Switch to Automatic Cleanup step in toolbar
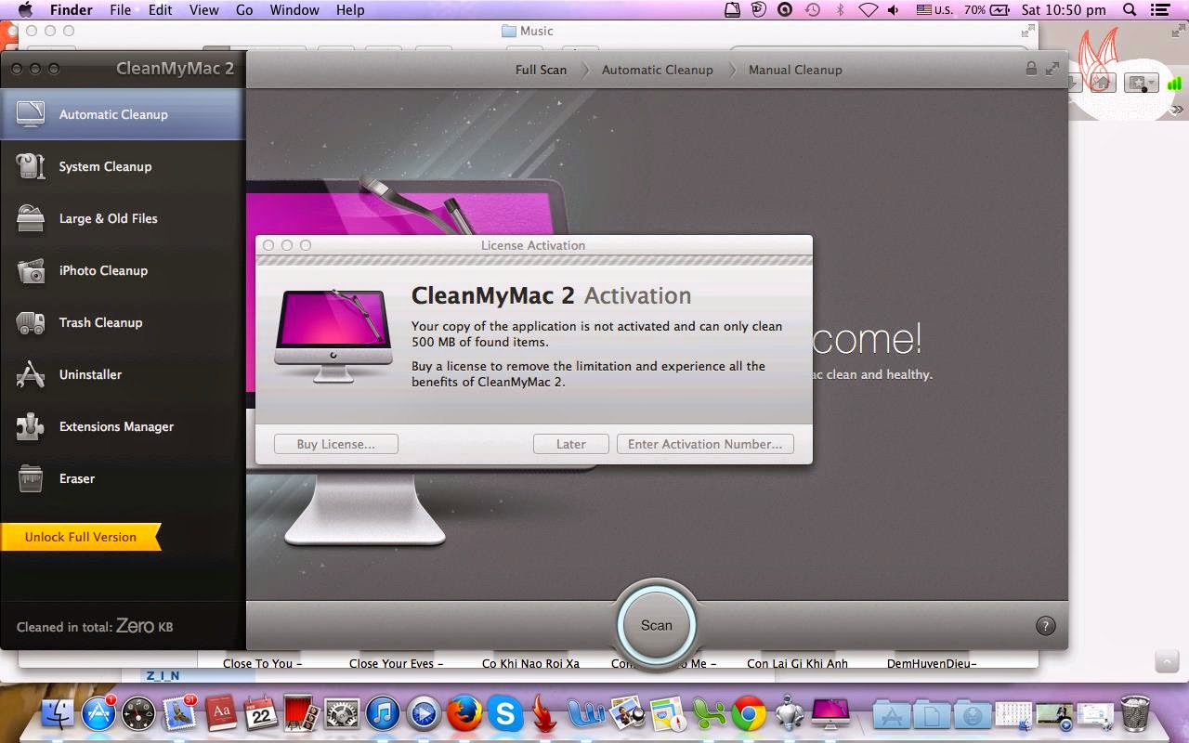Screen dimensions: 1189x743 (x=658, y=70)
